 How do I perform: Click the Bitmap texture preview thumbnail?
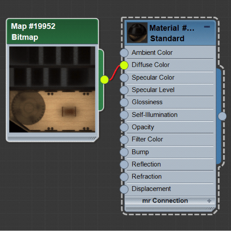point(52,89)
